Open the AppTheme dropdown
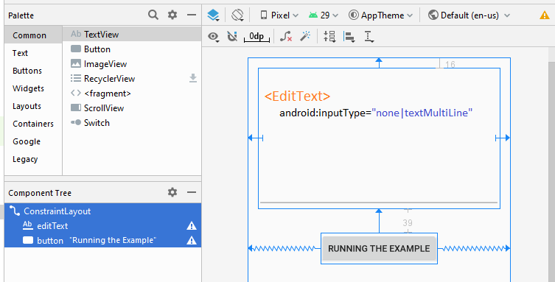Viewport: 555px width, 282px height. (380, 15)
